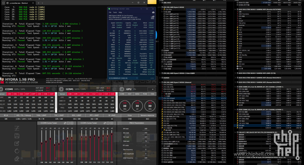Open Help menu in ZenTimings
The height and width of the screenshot is (165, 304).
(120, 12)
